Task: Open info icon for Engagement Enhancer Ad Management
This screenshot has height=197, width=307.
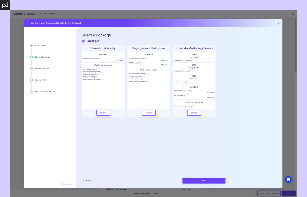Action: point(142,63)
